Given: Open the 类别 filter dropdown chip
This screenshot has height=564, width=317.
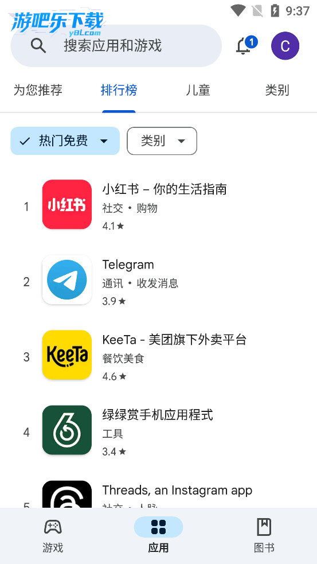Looking at the screenshot, I should 162,141.
